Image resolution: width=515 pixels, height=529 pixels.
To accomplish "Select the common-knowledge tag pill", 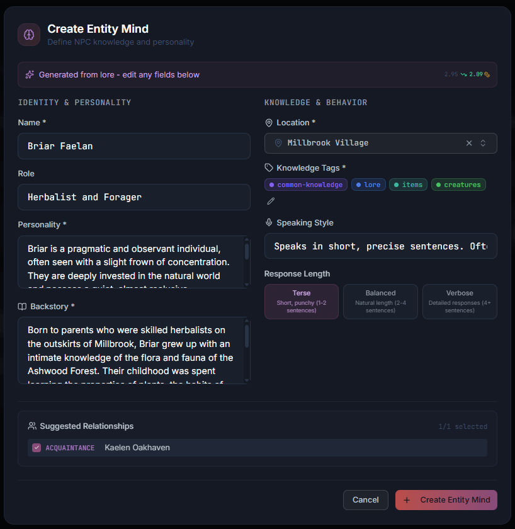I will pyautogui.click(x=305, y=184).
